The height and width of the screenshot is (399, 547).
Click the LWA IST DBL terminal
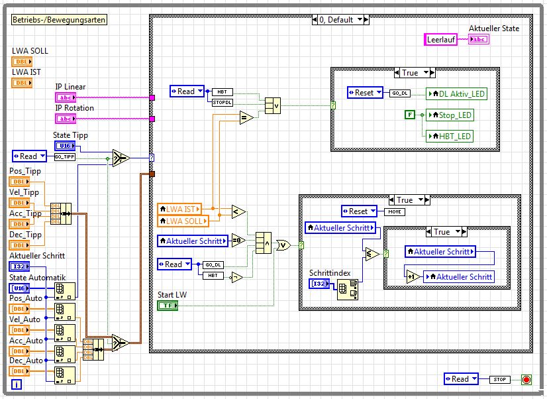pos(22,83)
